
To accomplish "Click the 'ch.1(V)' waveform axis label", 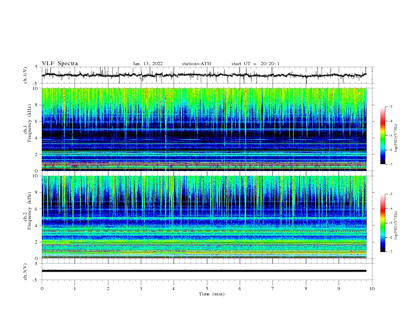I will click(25, 75).
